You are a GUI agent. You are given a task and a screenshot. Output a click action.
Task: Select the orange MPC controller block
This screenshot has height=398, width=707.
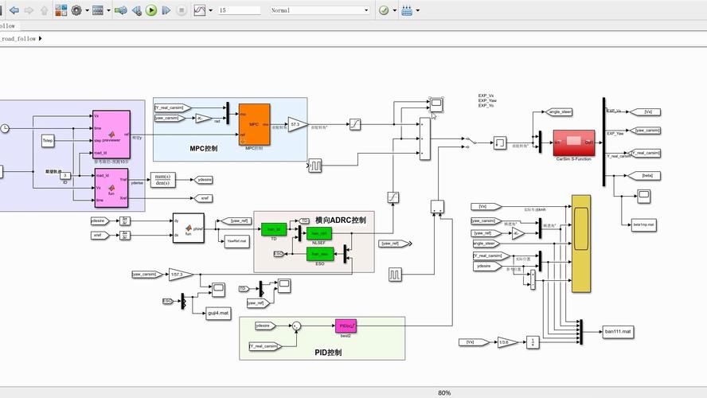tap(254, 123)
